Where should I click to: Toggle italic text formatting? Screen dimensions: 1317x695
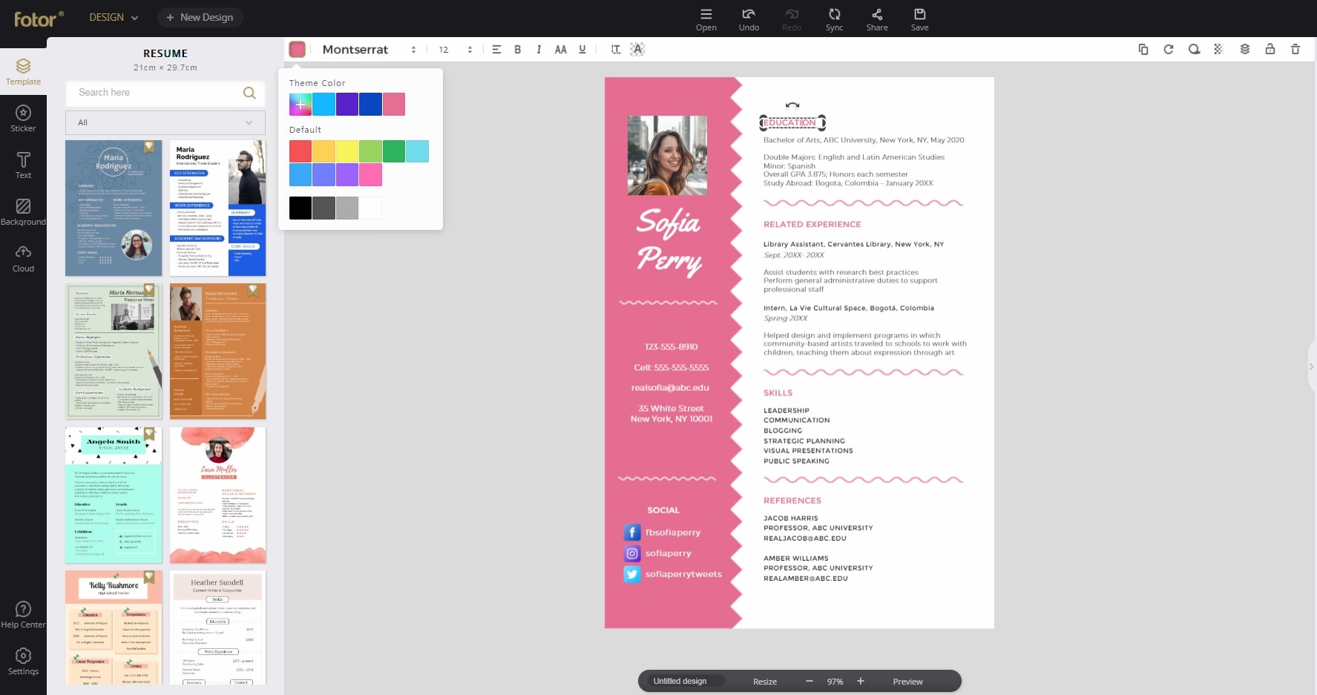[x=539, y=50]
